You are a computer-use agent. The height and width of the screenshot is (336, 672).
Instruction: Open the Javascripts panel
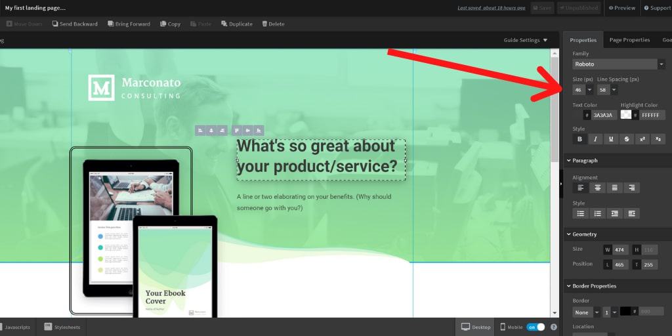click(x=16, y=327)
